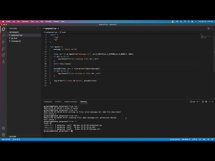This screenshot has width=215, height=161.
Task: Open the Apple menu
Action: tap(3, 21)
